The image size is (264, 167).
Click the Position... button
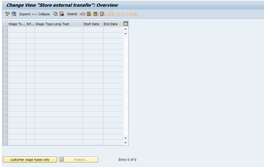pyautogui.click(x=79, y=159)
